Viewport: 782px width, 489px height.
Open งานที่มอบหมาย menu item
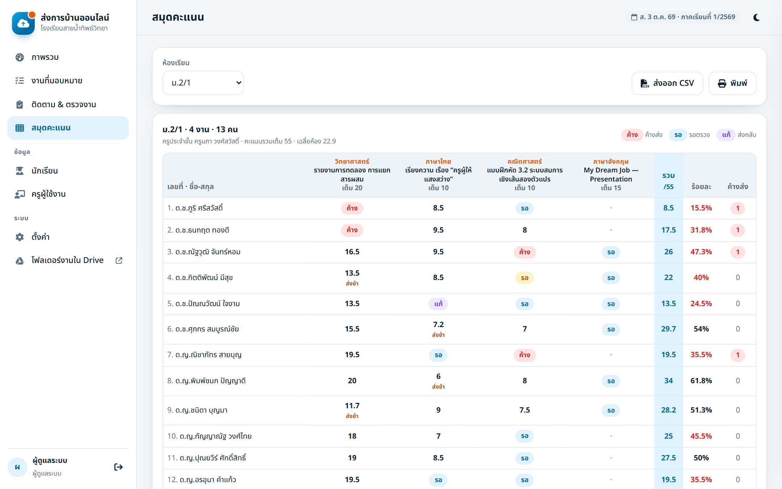(x=68, y=81)
